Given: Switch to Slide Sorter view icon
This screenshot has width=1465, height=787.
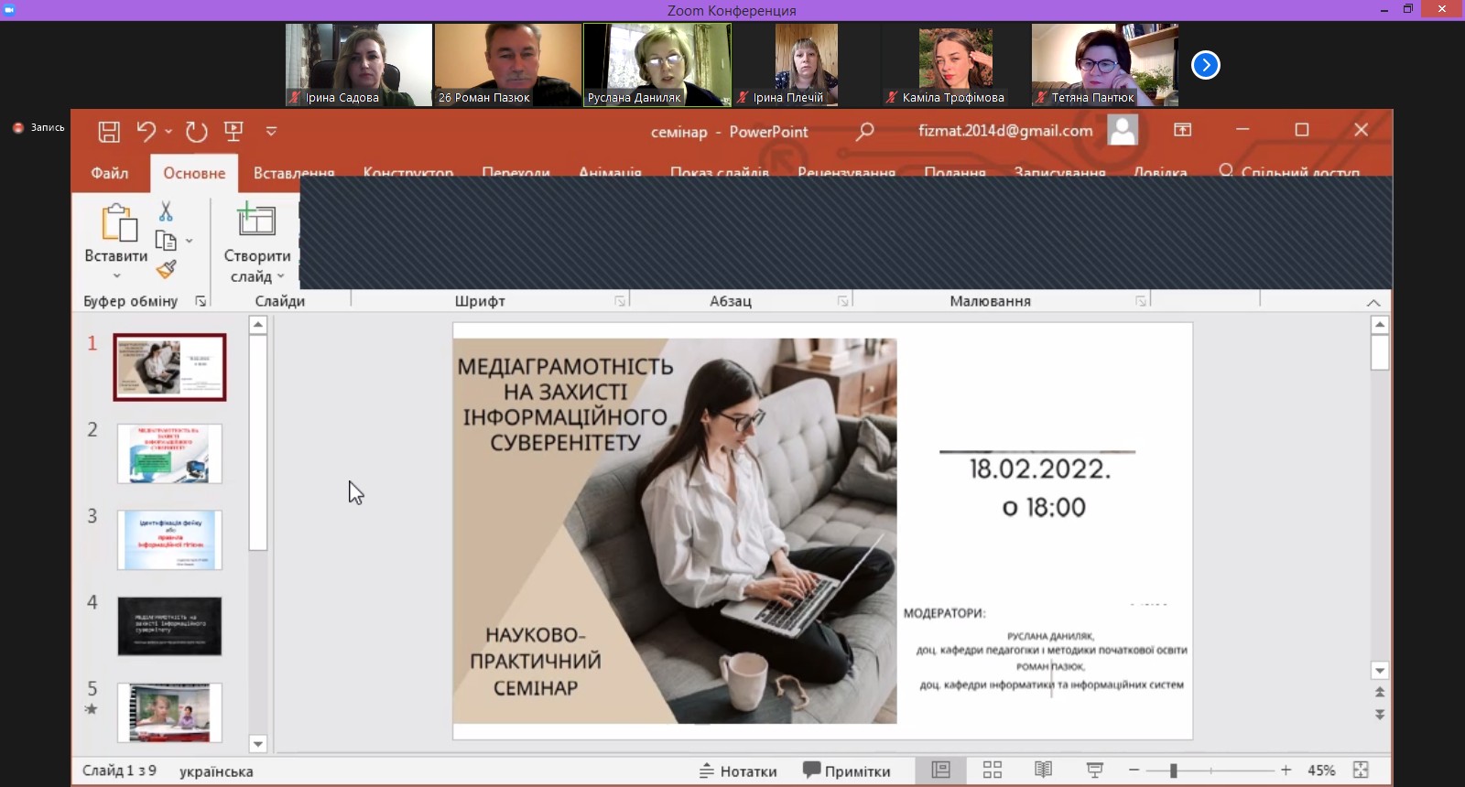Looking at the screenshot, I should click(992, 770).
